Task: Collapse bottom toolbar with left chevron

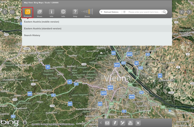Action: pyautogui.click(x=101, y=123)
